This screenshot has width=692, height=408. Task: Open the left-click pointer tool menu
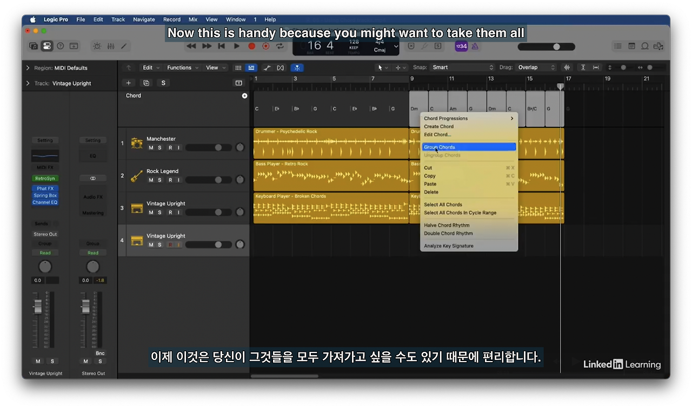click(x=383, y=67)
